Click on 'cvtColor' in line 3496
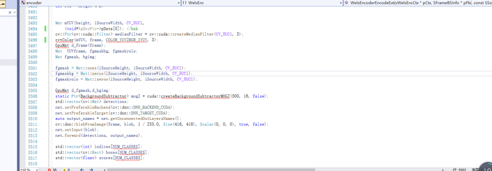492x171 pixels. click(65, 40)
